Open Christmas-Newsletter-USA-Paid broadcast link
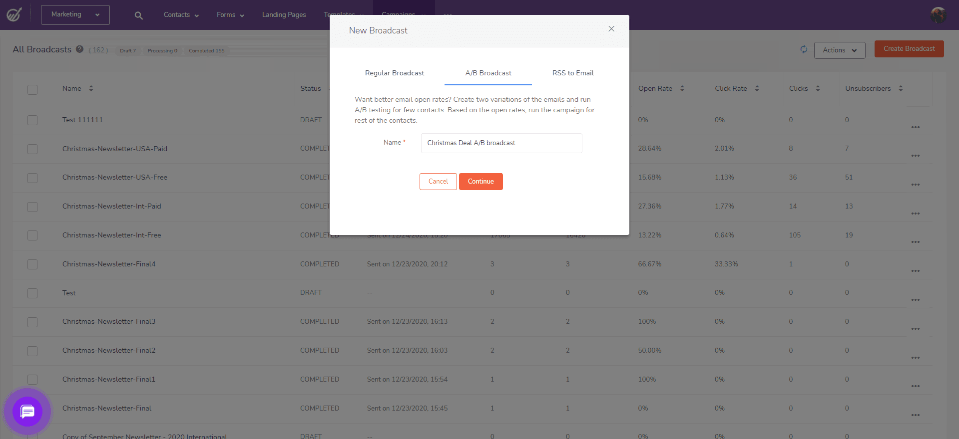 (115, 149)
